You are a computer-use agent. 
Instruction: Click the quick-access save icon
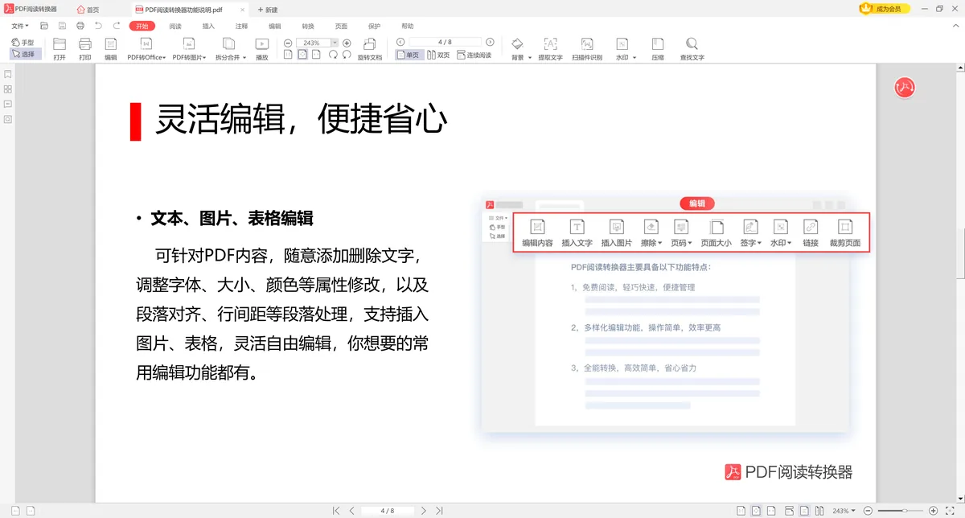click(x=62, y=26)
